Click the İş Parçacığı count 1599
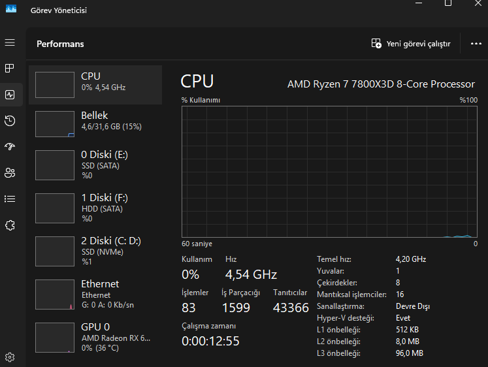Screen dimensions: 488x367 (236, 308)
